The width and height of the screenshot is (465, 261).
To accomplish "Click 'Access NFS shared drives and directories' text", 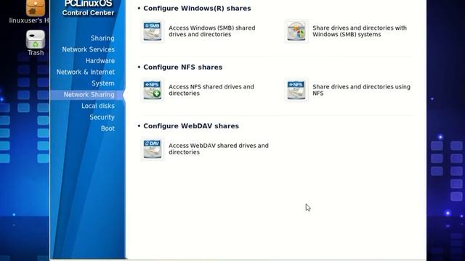I will coord(211,90).
